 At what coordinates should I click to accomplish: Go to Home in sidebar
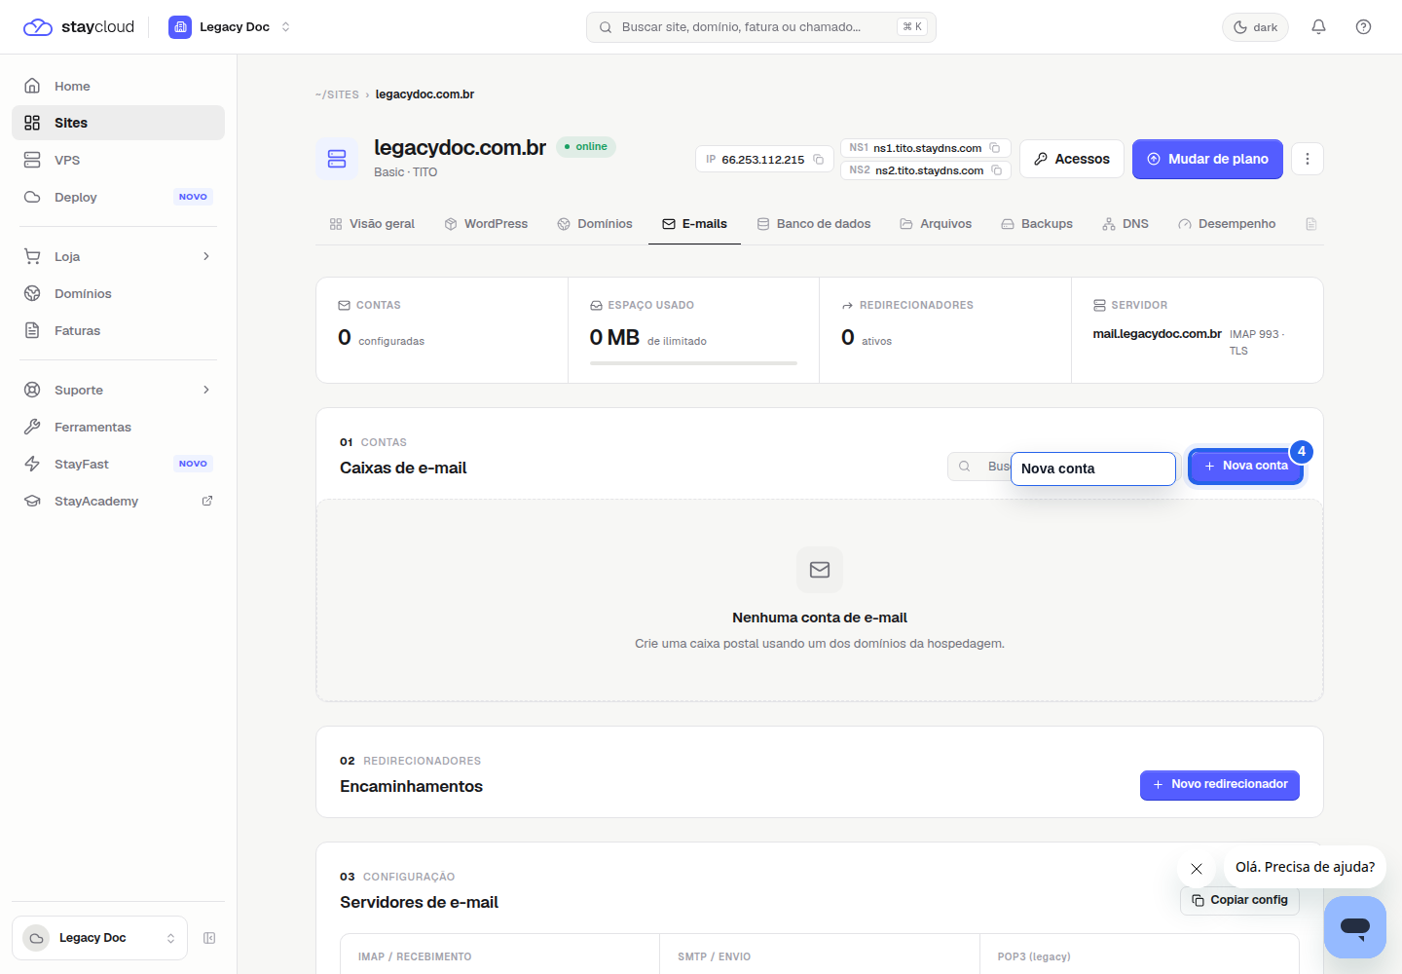coord(118,86)
